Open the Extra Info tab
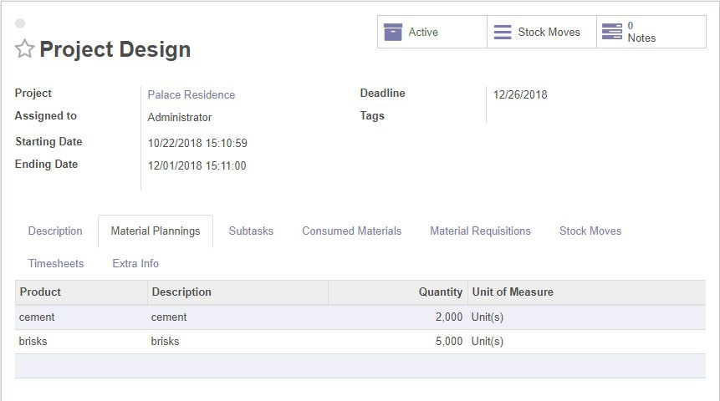 (x=135, y=263)
